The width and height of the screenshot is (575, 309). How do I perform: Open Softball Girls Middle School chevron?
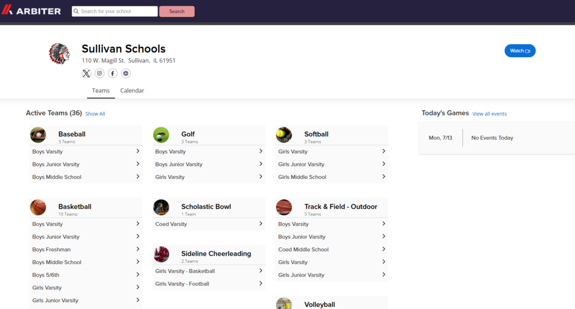(x=384, y=177)
